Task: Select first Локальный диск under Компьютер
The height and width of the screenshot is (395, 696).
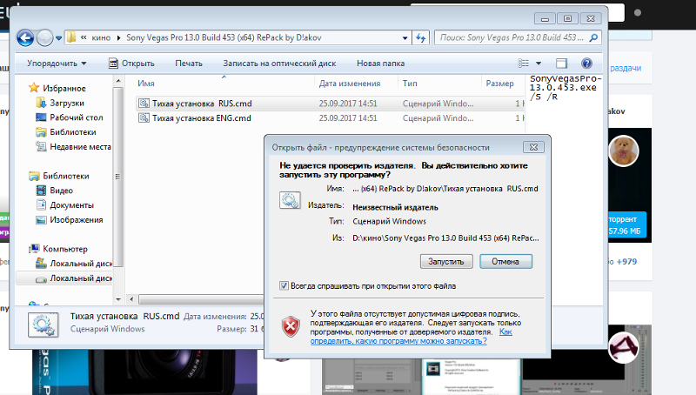Action: (x=74, y=264)
